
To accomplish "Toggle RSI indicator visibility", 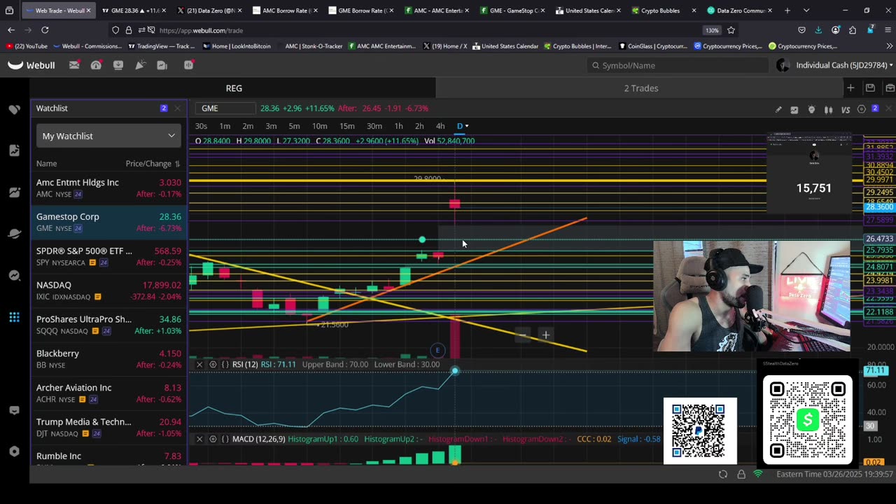I will (x=213, y=365).
